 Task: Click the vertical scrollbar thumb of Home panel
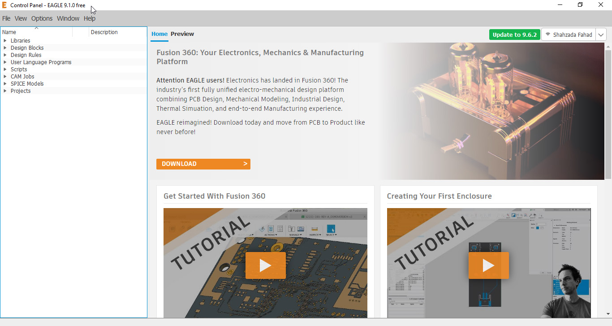click(x=608, y=114)
